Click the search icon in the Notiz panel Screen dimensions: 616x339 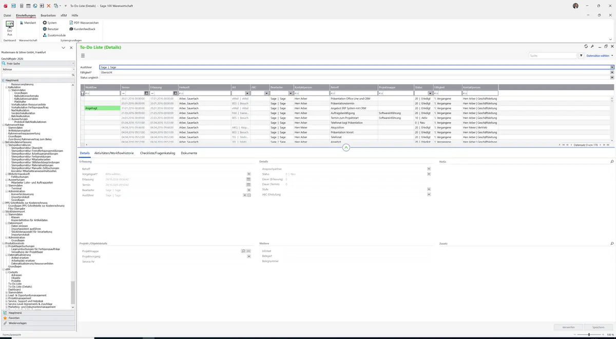[x=611, y=161]
